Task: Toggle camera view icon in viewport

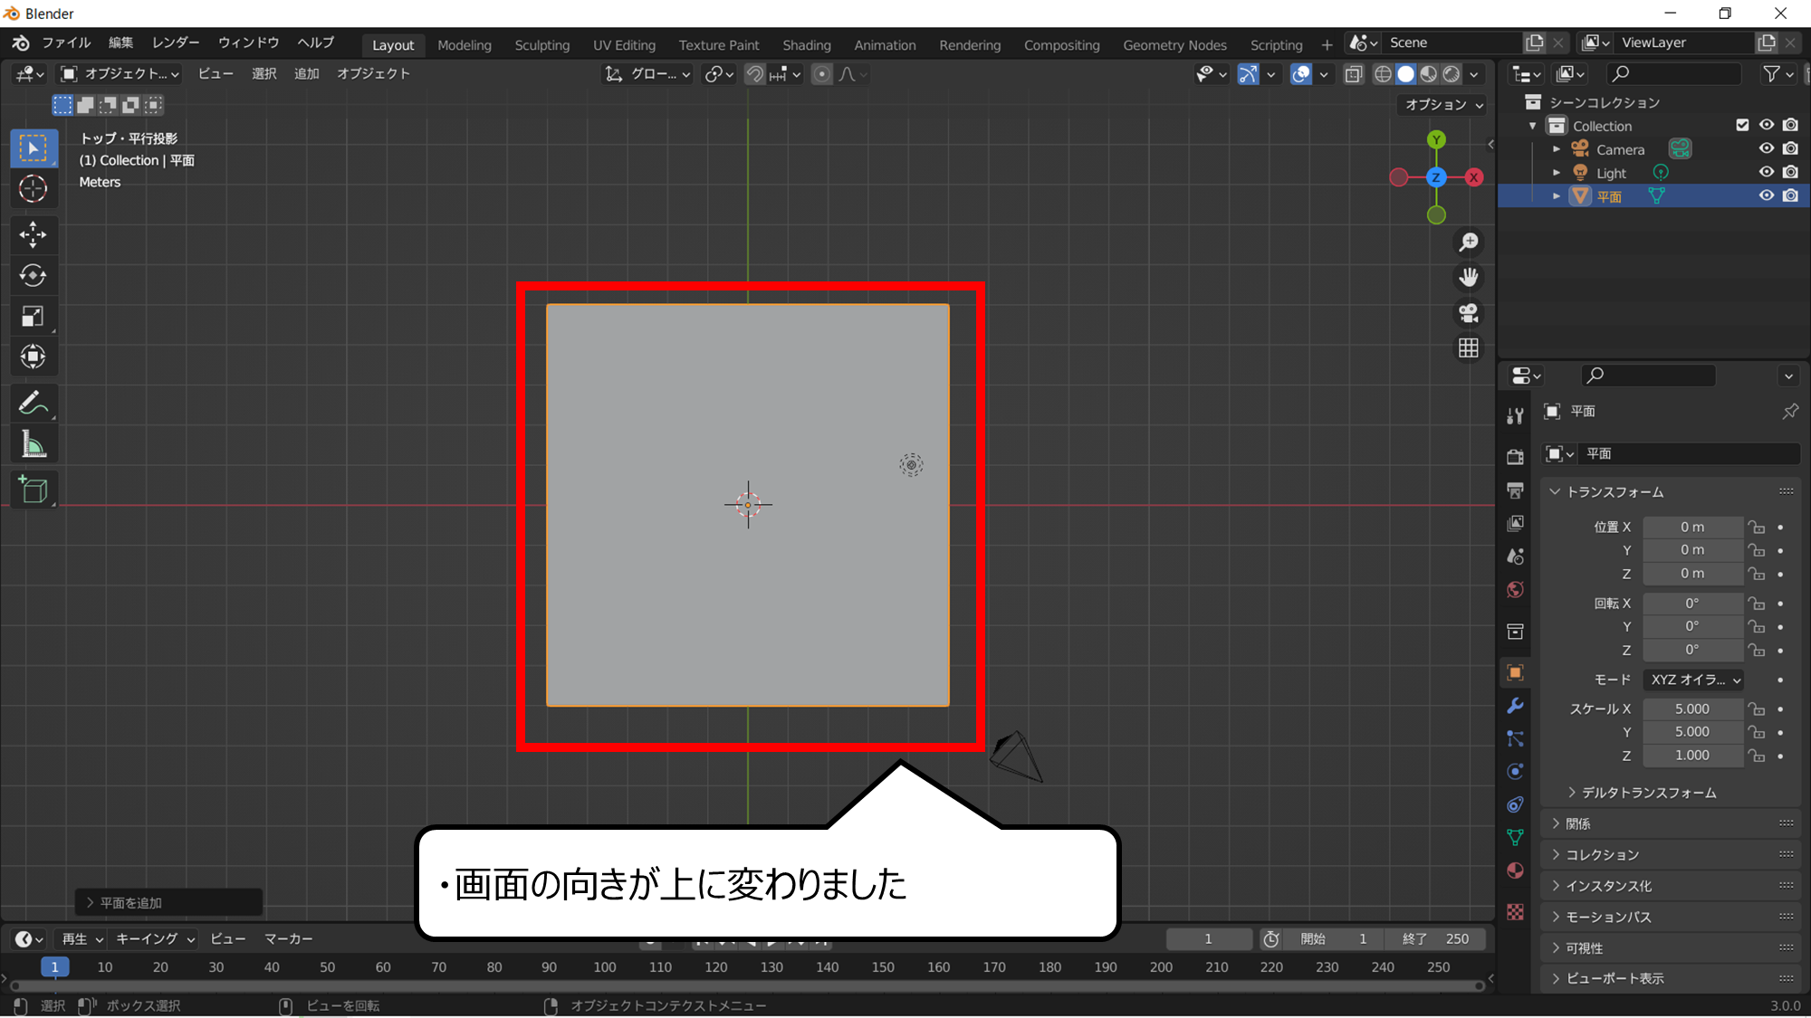Action: point(1469,313)
